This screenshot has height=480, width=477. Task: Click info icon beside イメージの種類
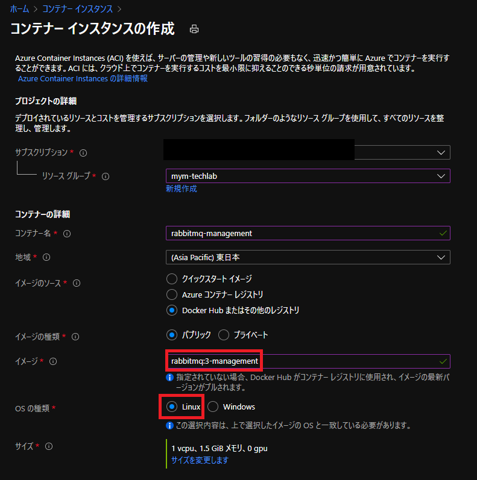pos(75,337)
